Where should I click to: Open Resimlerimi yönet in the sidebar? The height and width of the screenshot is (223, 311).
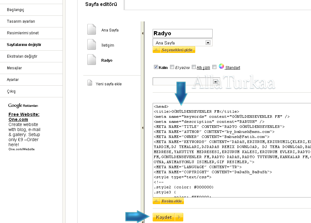23,33
